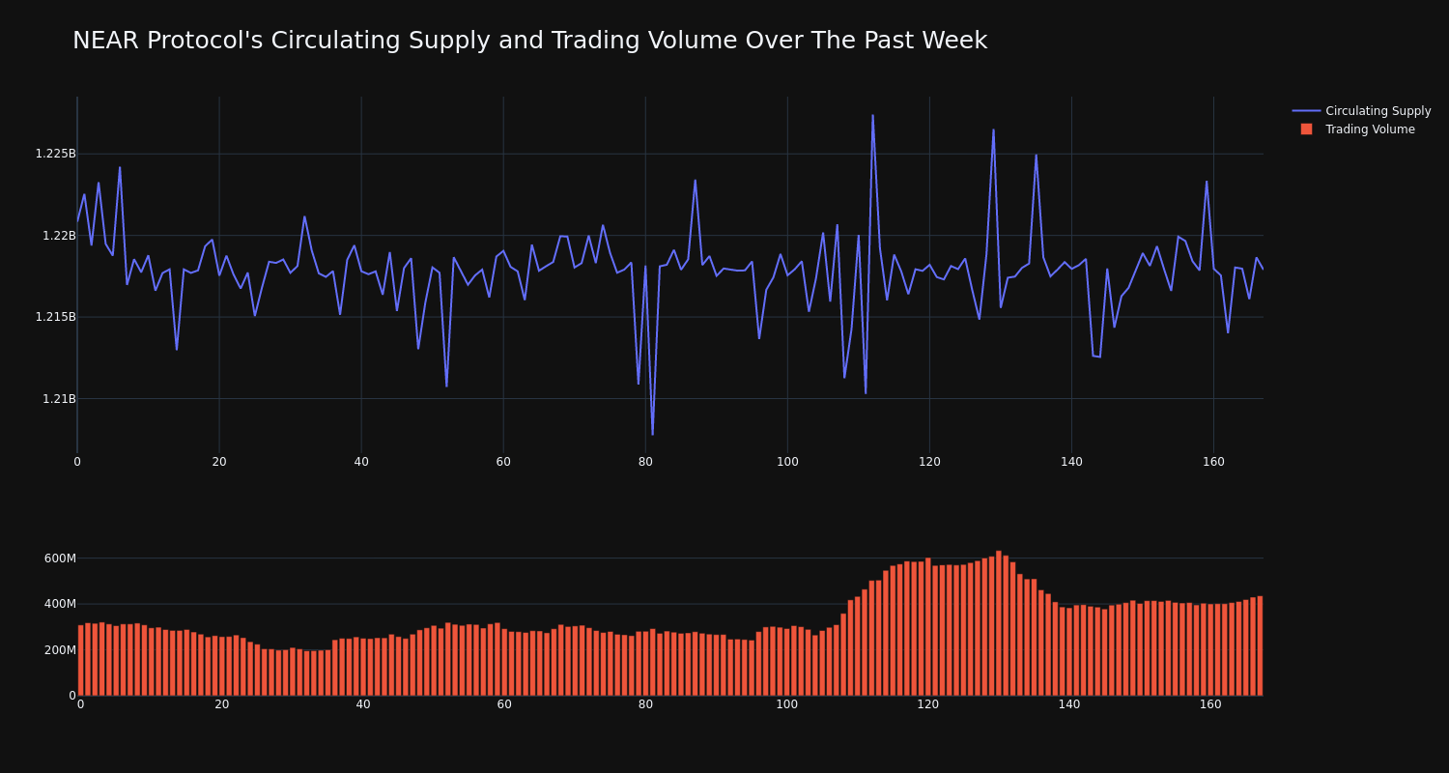Click the supply line peak near 129

click(993, 129)
